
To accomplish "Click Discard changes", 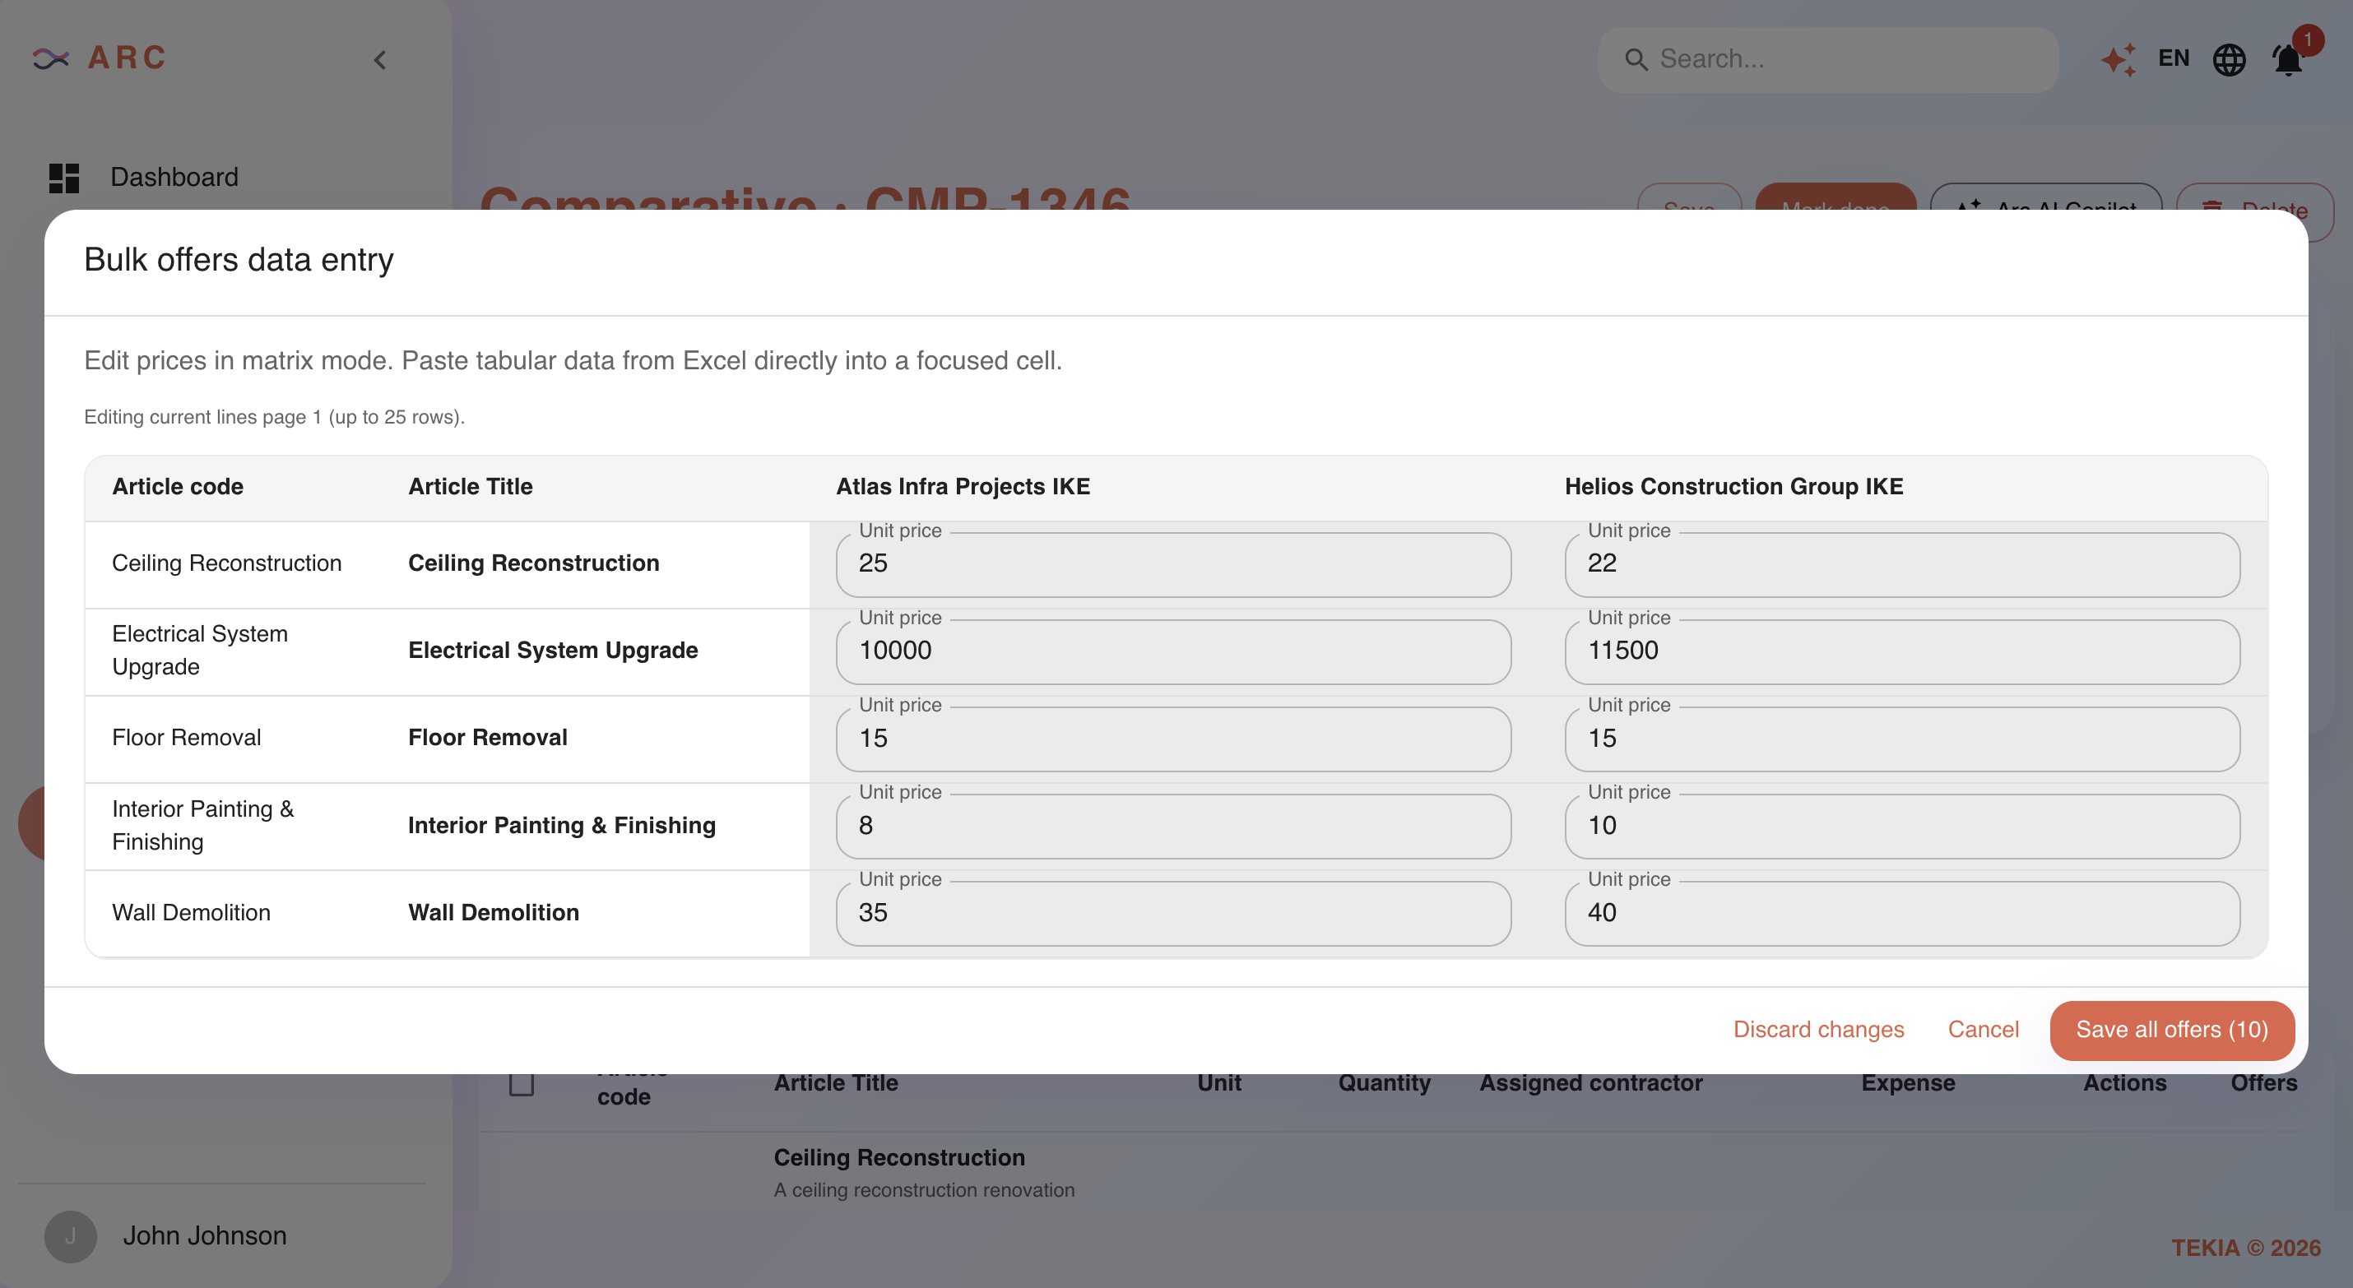I will point(1817,1030).
